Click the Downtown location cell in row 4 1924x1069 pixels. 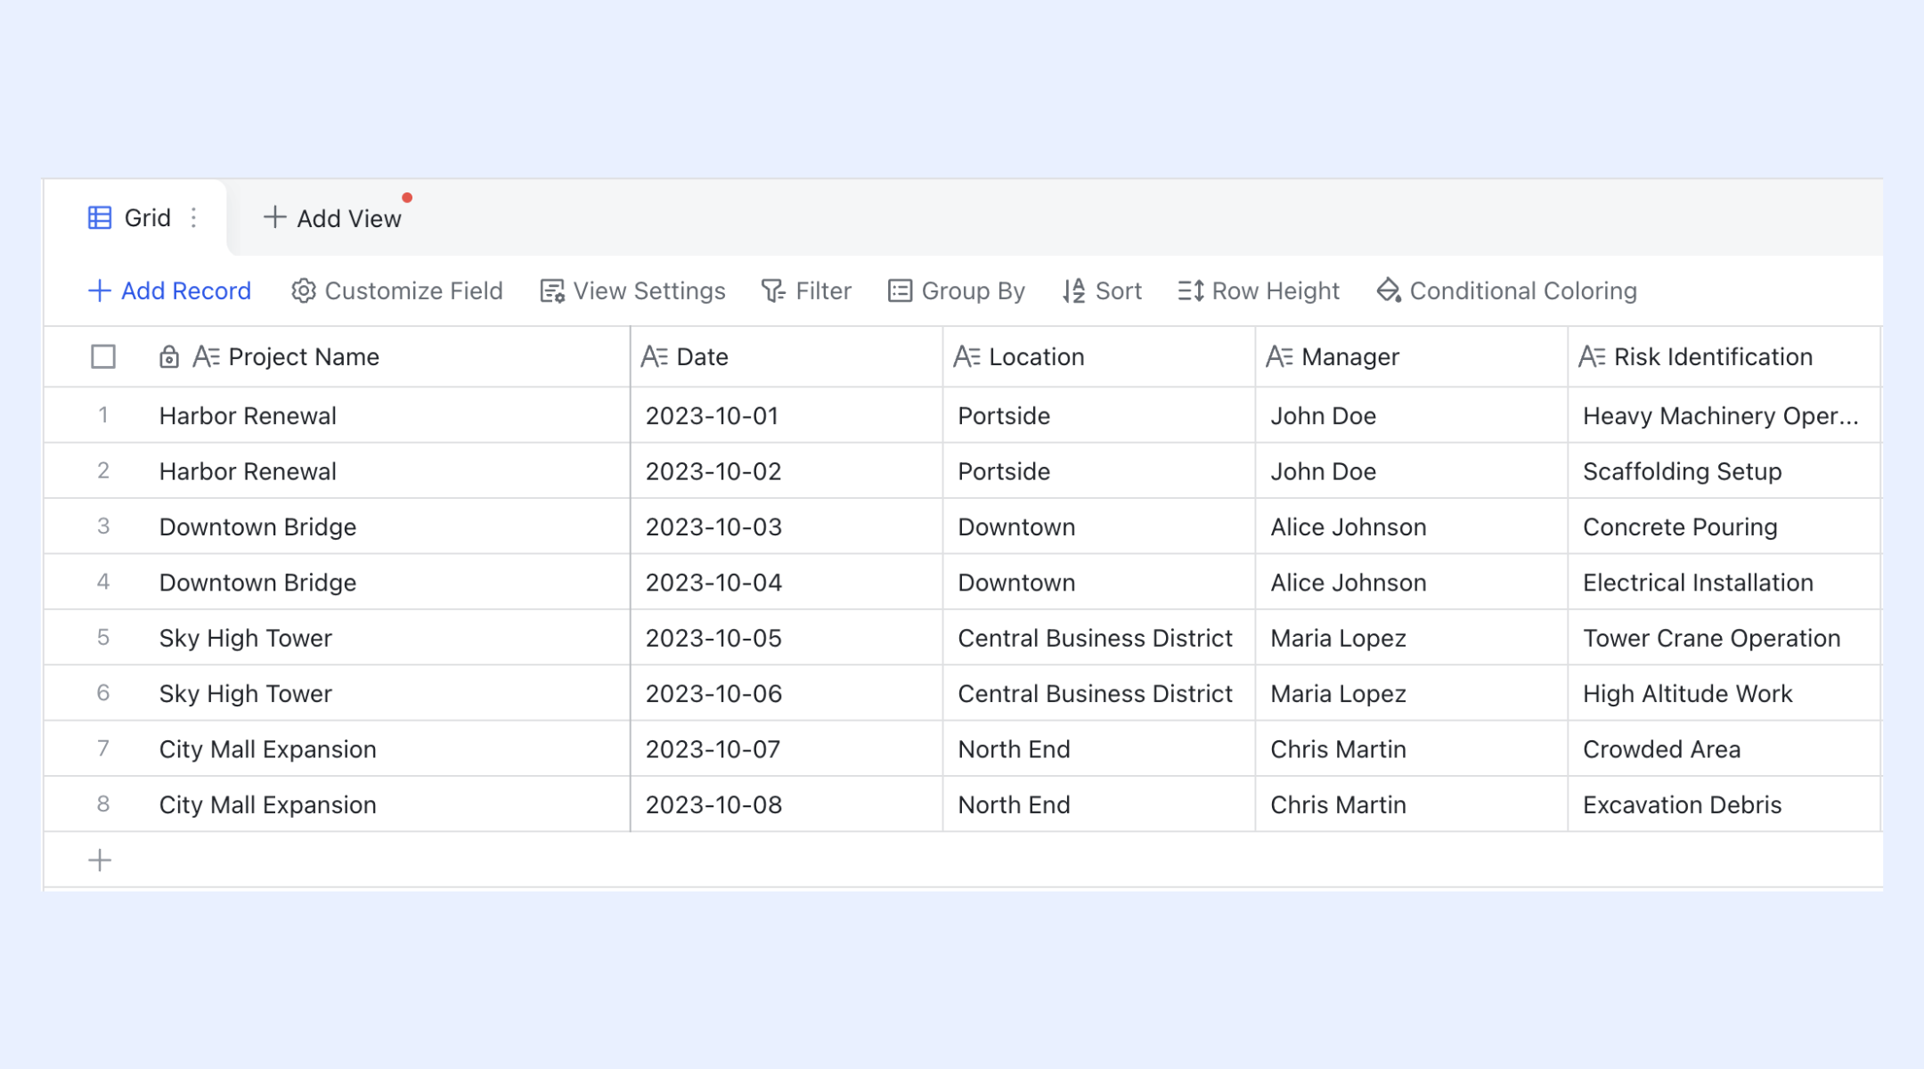pos(1099,582)
